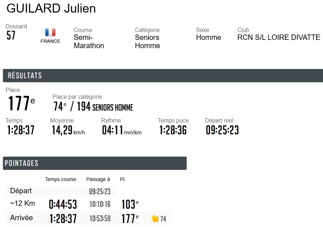
Task: Click the Seniors Homme category value
Action: tap(147, 41)
